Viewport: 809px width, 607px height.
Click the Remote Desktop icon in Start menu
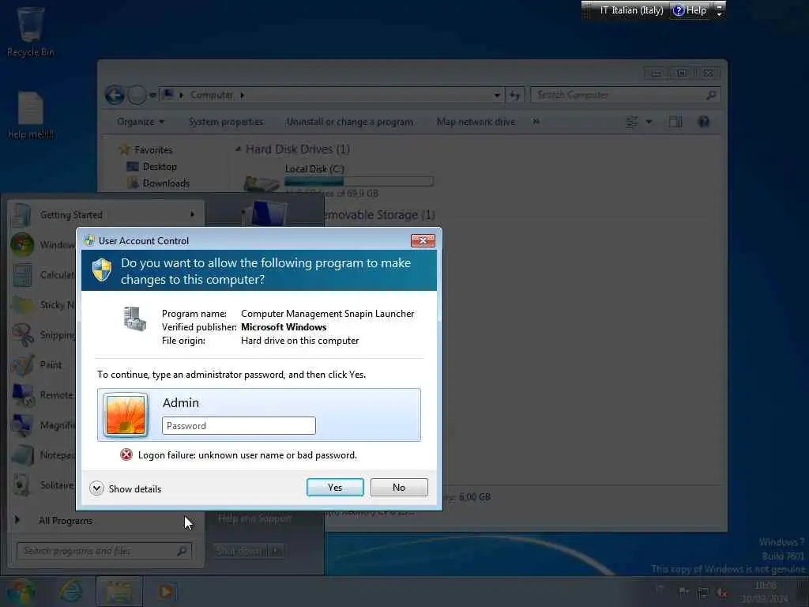pyautogui.click(x=22, y=395)
